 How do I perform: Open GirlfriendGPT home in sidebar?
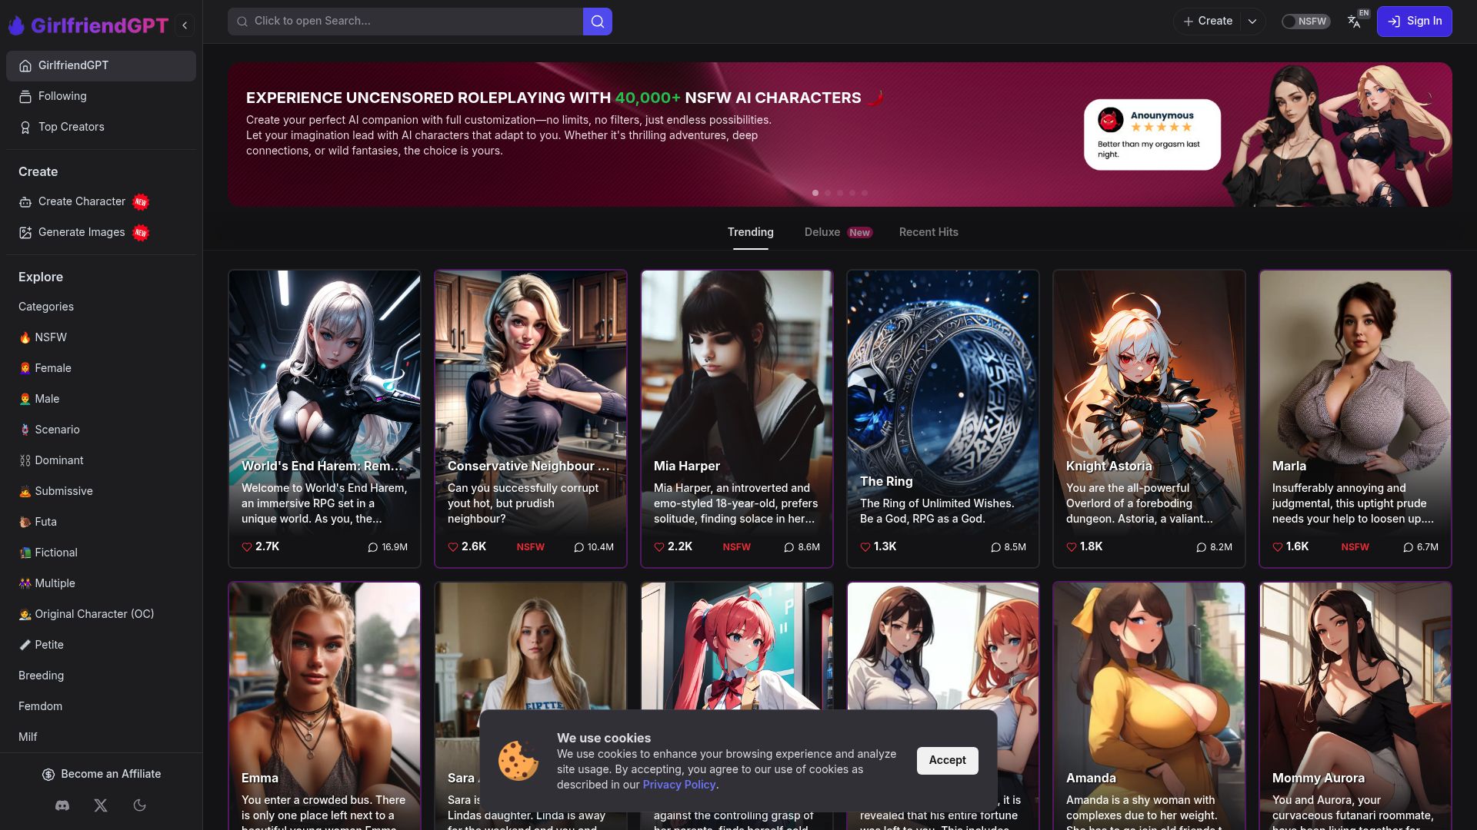click(x=101, y=65)
